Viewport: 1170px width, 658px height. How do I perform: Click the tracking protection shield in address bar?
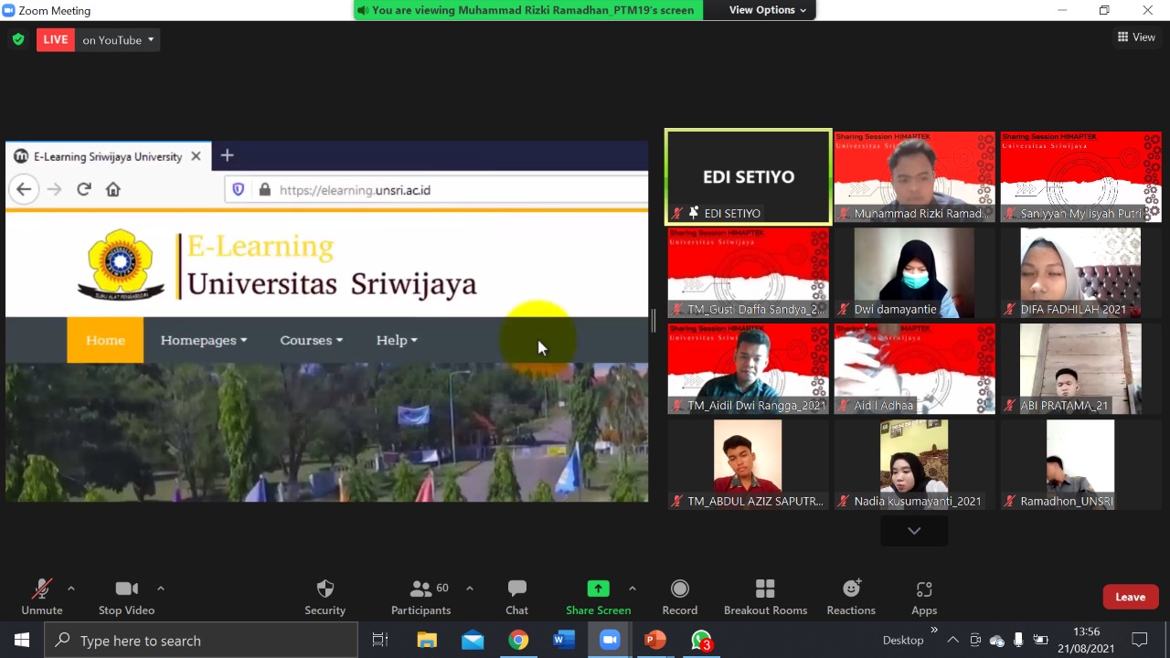[238, 190]
